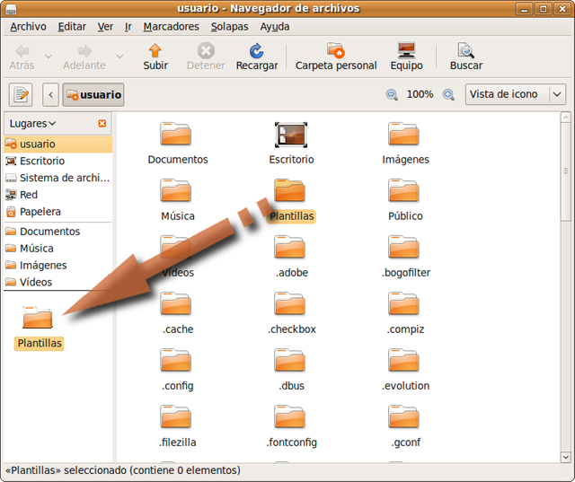This screenshot has height=482, width=575.
Task: Select Papelera in the sidebar
Action: pyautogui.click(x=40, y=212)
